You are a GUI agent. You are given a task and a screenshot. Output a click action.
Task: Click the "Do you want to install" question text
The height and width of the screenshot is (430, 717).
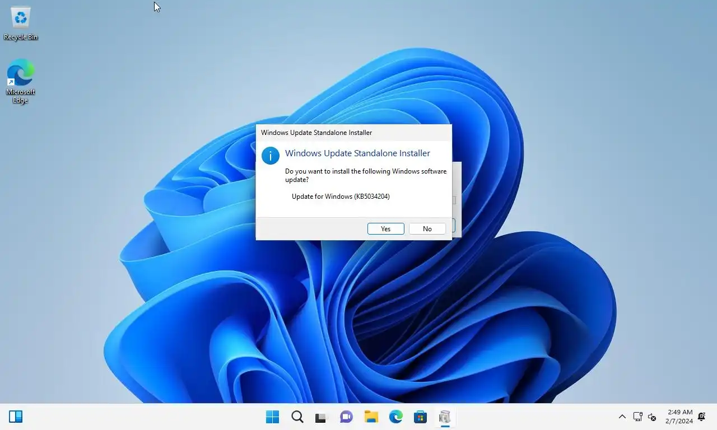point(366,175)
